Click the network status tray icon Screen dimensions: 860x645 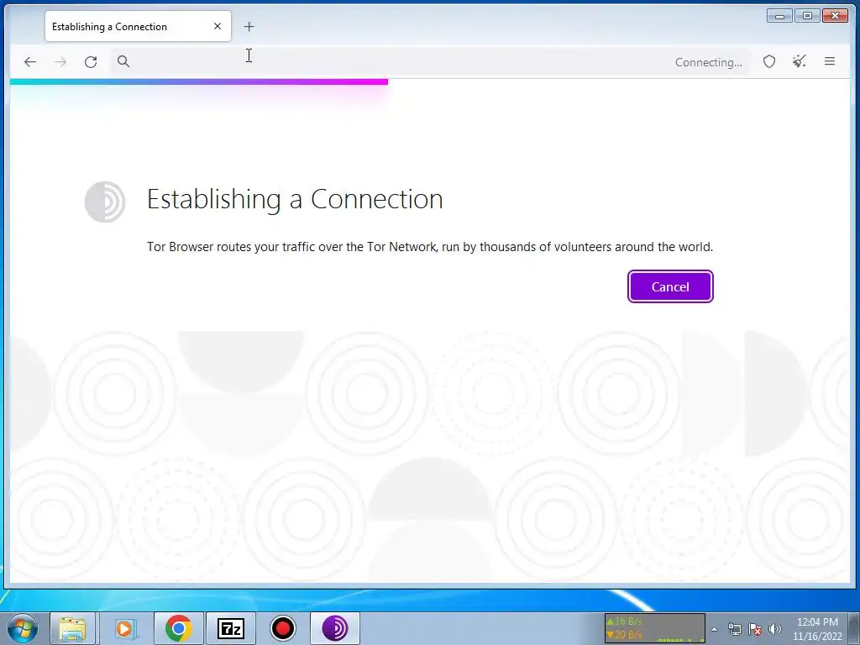tap(734, 629)
